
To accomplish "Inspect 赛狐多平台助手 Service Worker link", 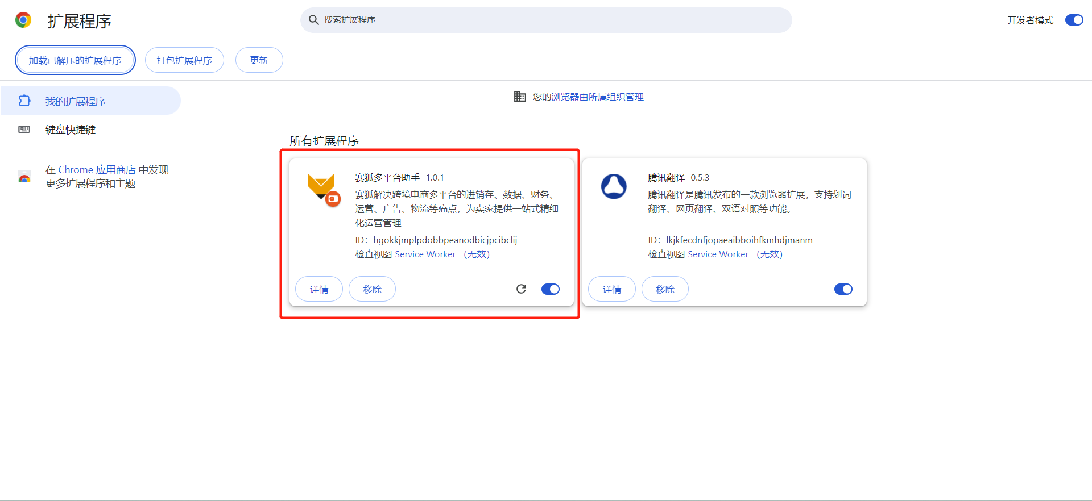I will click(445, 254).
